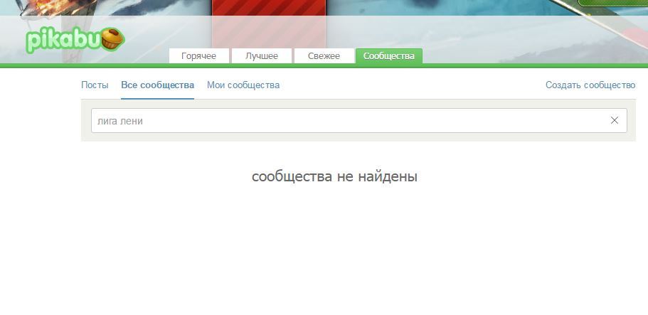Screen dimensions: 648x315
Task: Show Мои сообщества list
Action: point(243,85)
